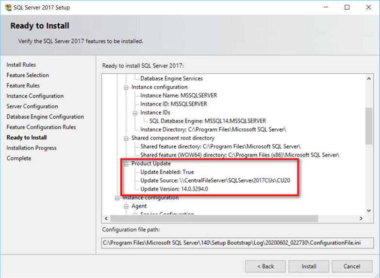Select Update Enabled: True row
Image resolution: width=380 pixels, height=278 pixels.
coord(167,172)
